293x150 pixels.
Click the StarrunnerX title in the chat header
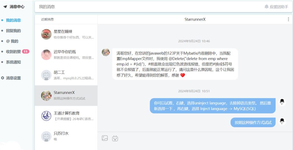tap(195, 20)
